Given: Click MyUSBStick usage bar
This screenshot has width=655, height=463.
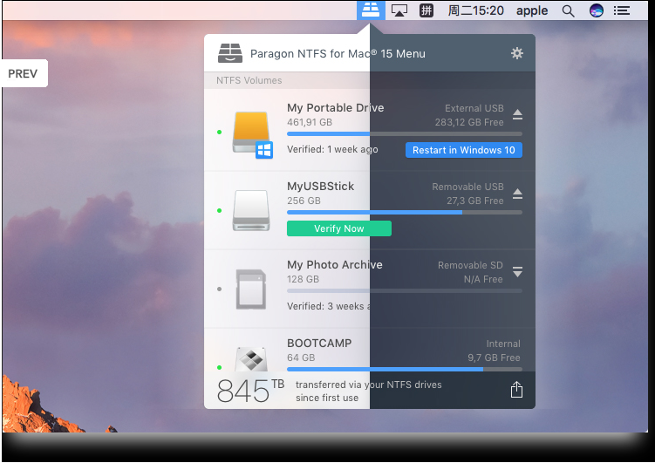Looking at the screenshot, I should (x=405, y=213).
